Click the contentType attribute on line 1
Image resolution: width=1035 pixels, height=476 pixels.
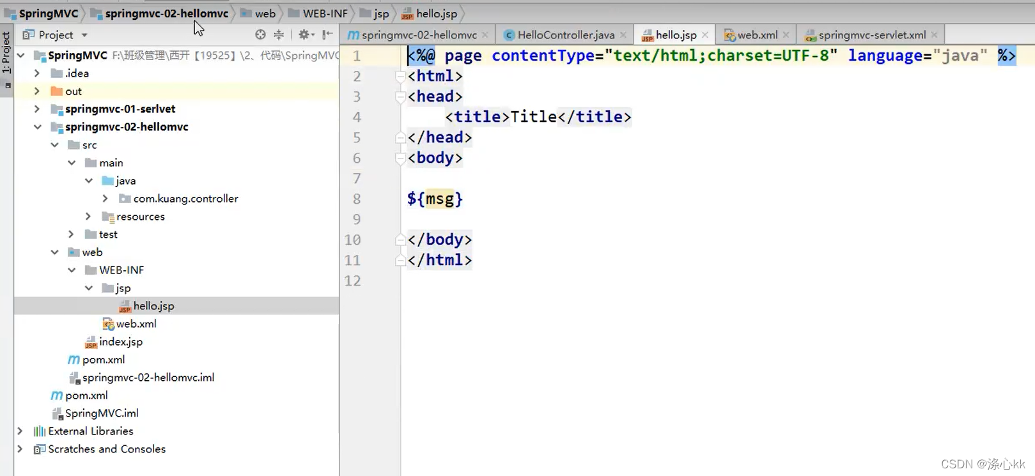543,56
